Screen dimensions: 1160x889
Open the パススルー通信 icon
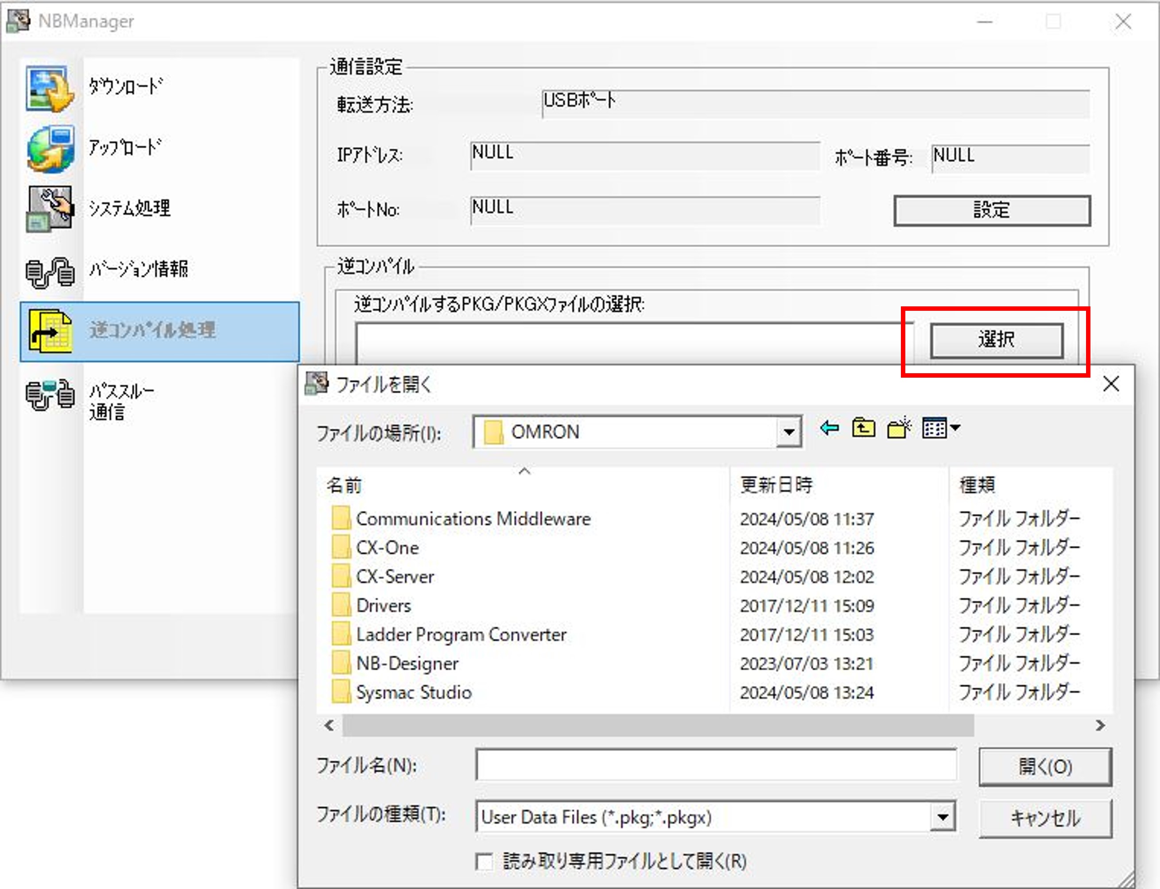click(50, 395)
